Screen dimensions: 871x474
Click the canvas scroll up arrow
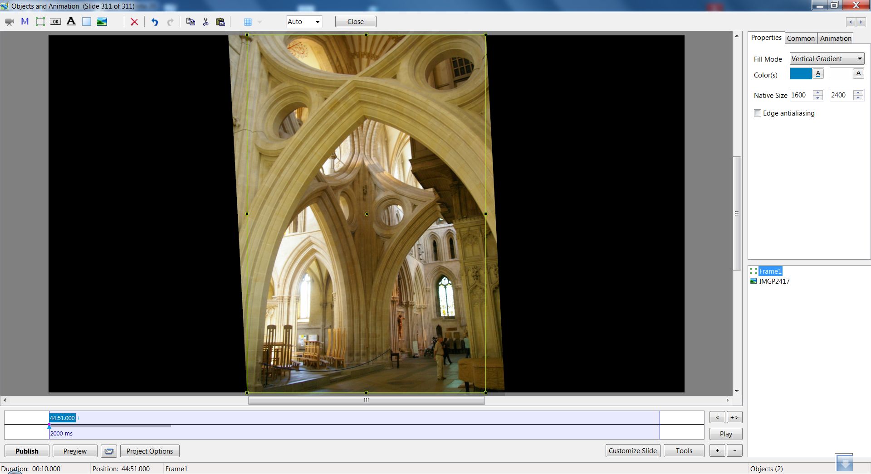(737, 36)
